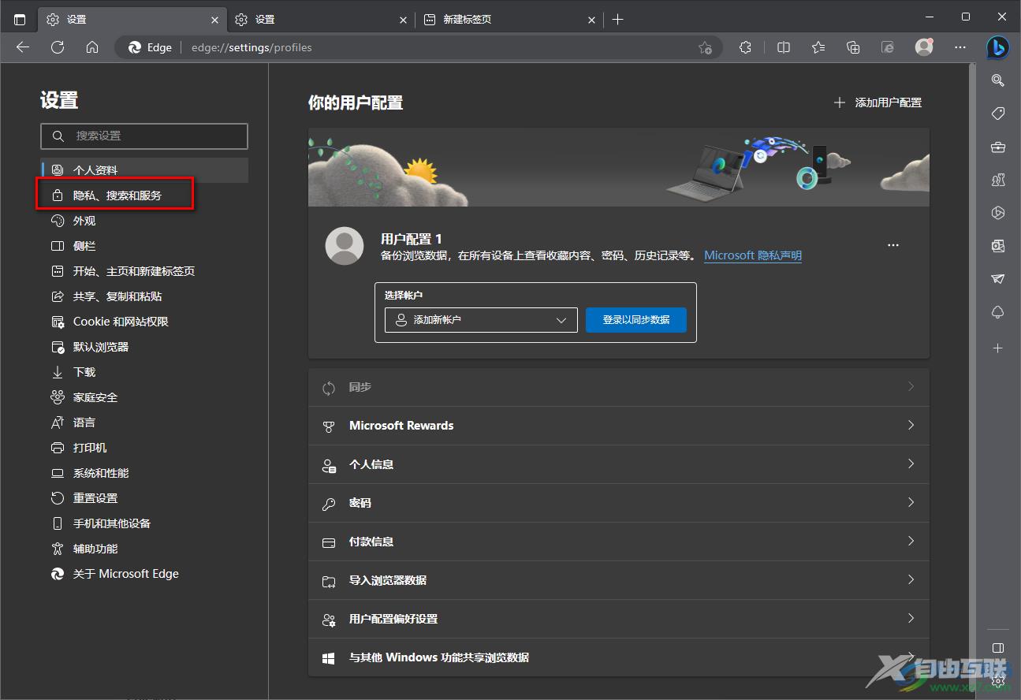
Task: Expand the 用户配置偏好设置 row
Action: [x=619, y=619]
